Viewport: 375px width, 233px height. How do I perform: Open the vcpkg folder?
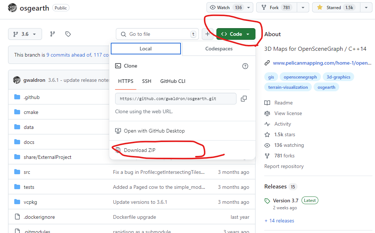[x=30, y=202]
